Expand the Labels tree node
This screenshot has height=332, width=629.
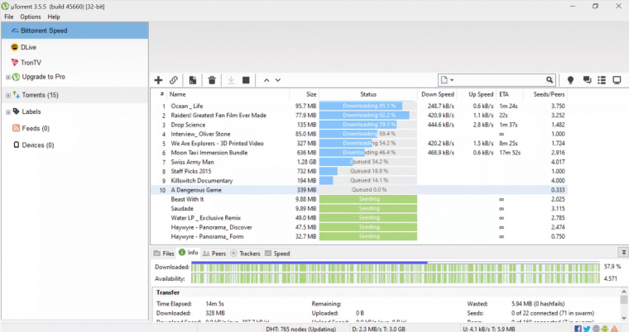pyautogui.click(x=7, y=111)
